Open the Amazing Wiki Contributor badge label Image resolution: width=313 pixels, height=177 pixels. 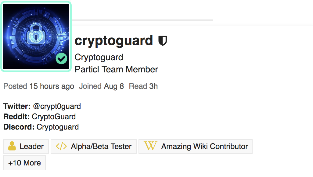click(204, 146)
